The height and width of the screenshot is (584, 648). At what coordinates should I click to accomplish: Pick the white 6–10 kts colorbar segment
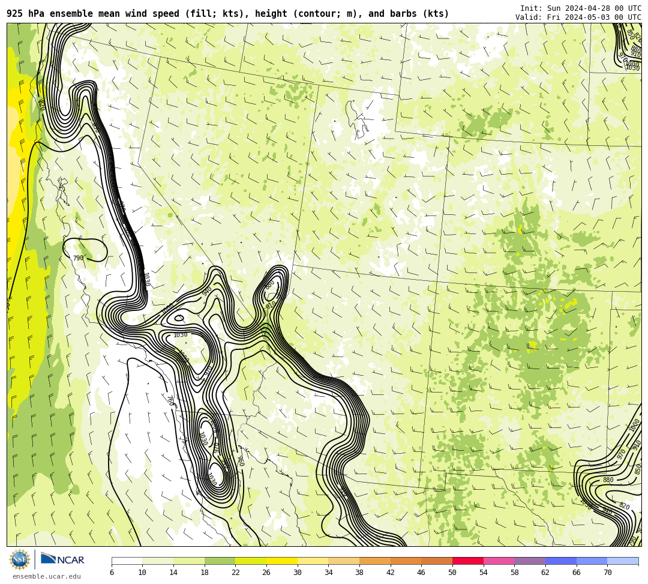tap(127, 561)
